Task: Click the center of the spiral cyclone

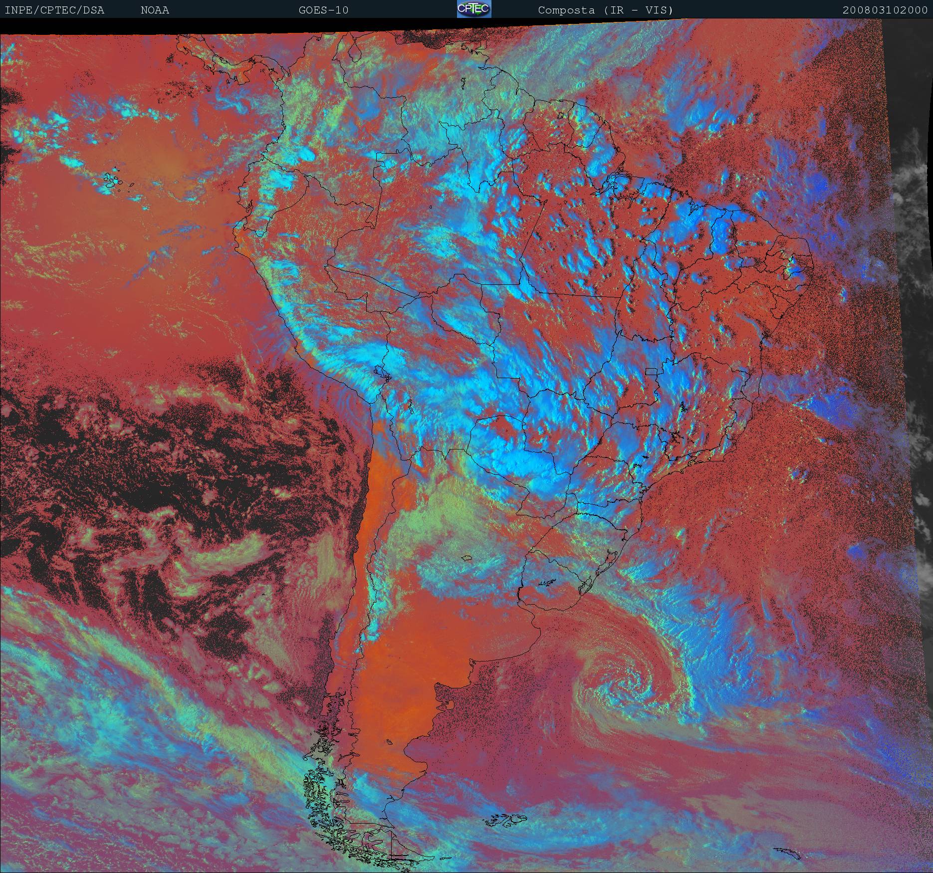Action: coord(620,681)
